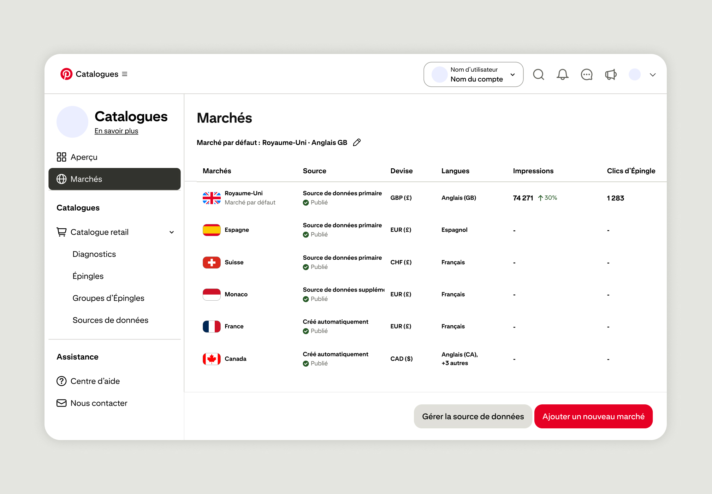Image resolution: width=712 pixels, height=494 pixels.
Task: Edit default market with pencil icon
Action: [357, 143]
